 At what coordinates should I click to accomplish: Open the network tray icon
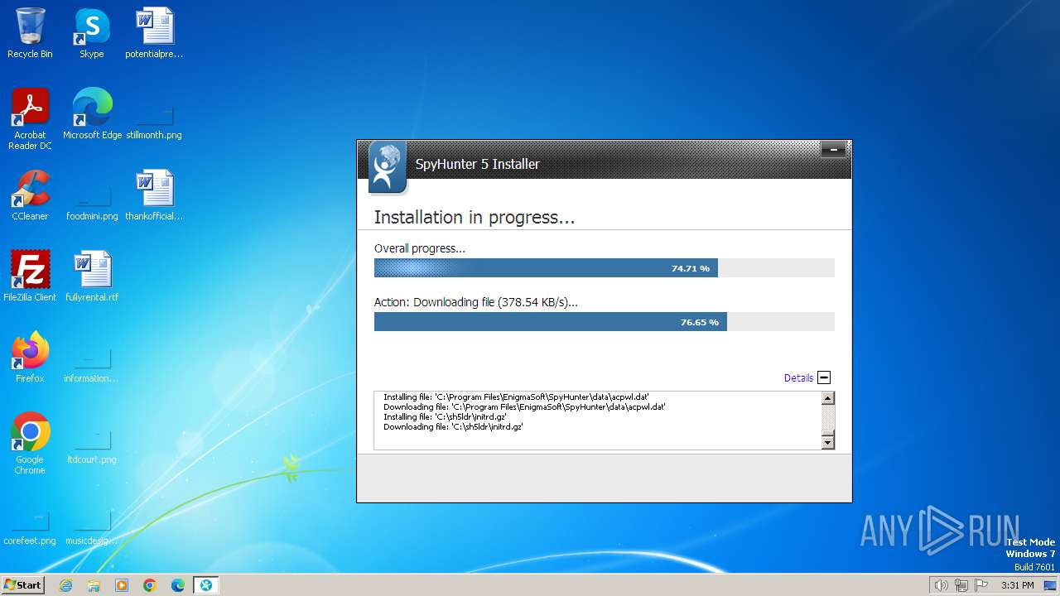(961, 585)
